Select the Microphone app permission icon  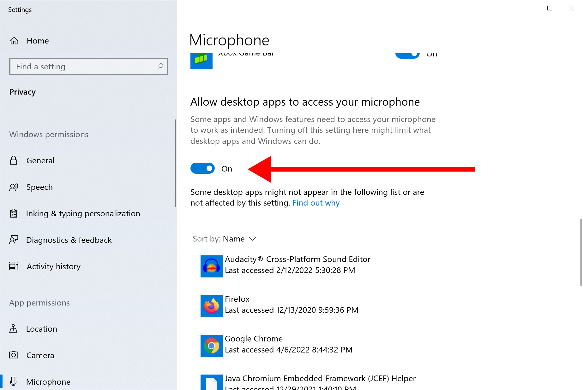coord(14,381)
